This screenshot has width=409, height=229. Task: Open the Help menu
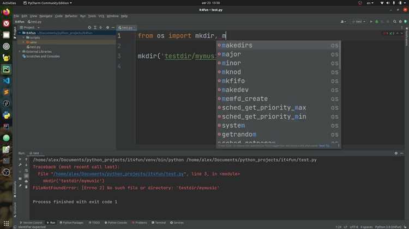tap(124, 16)
